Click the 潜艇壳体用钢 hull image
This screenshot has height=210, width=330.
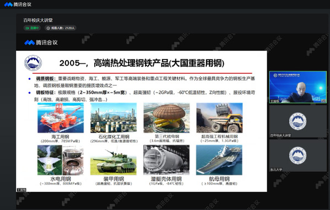(x=166, y=160)
